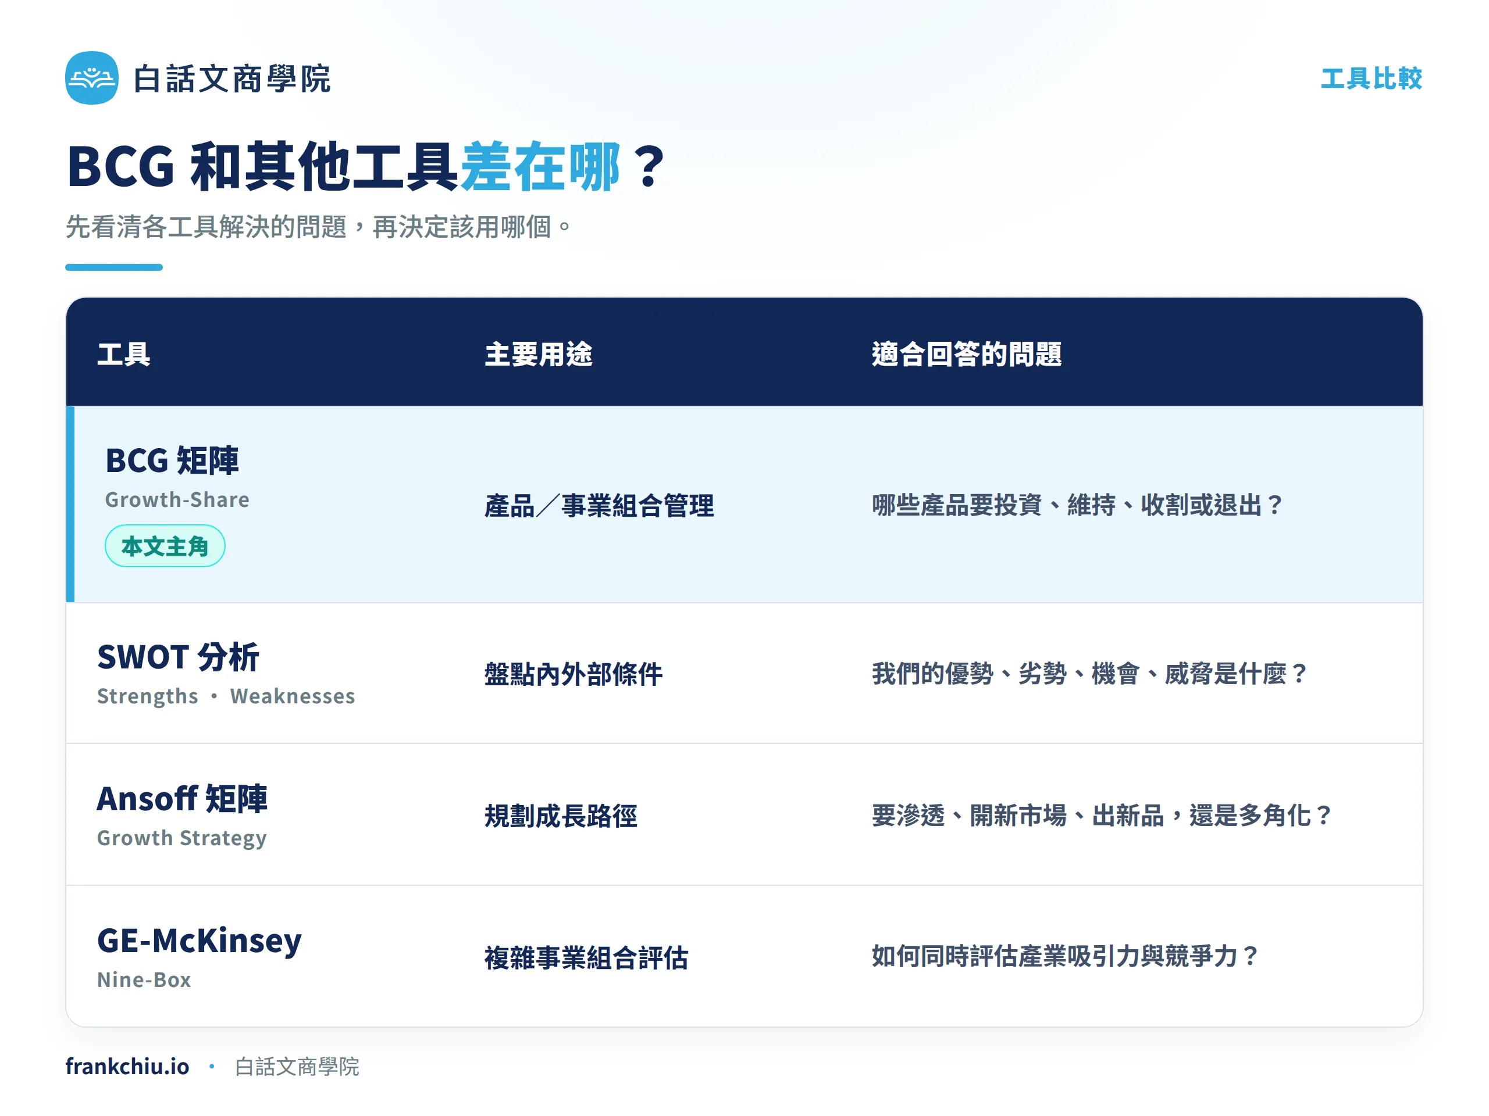Click the 本文主角 badge
The height and width of the screenshot is (1116, 1489).
165,546
